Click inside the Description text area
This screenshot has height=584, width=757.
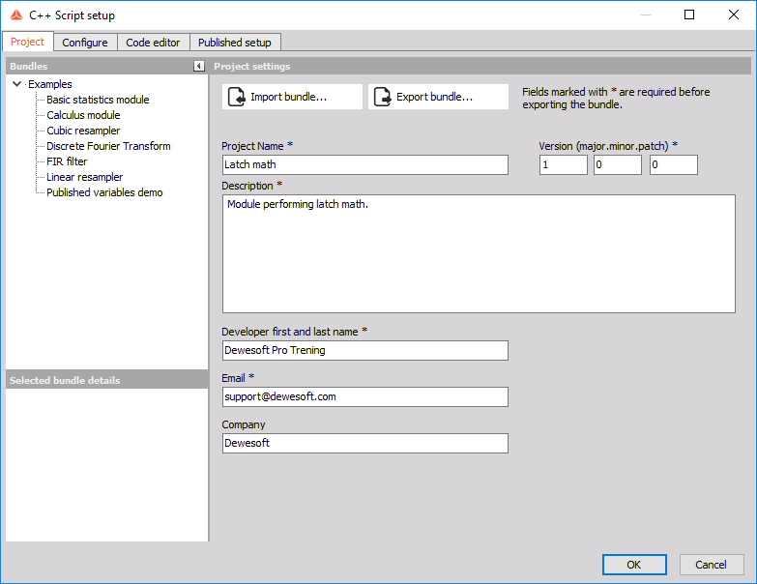pos(479,254)
